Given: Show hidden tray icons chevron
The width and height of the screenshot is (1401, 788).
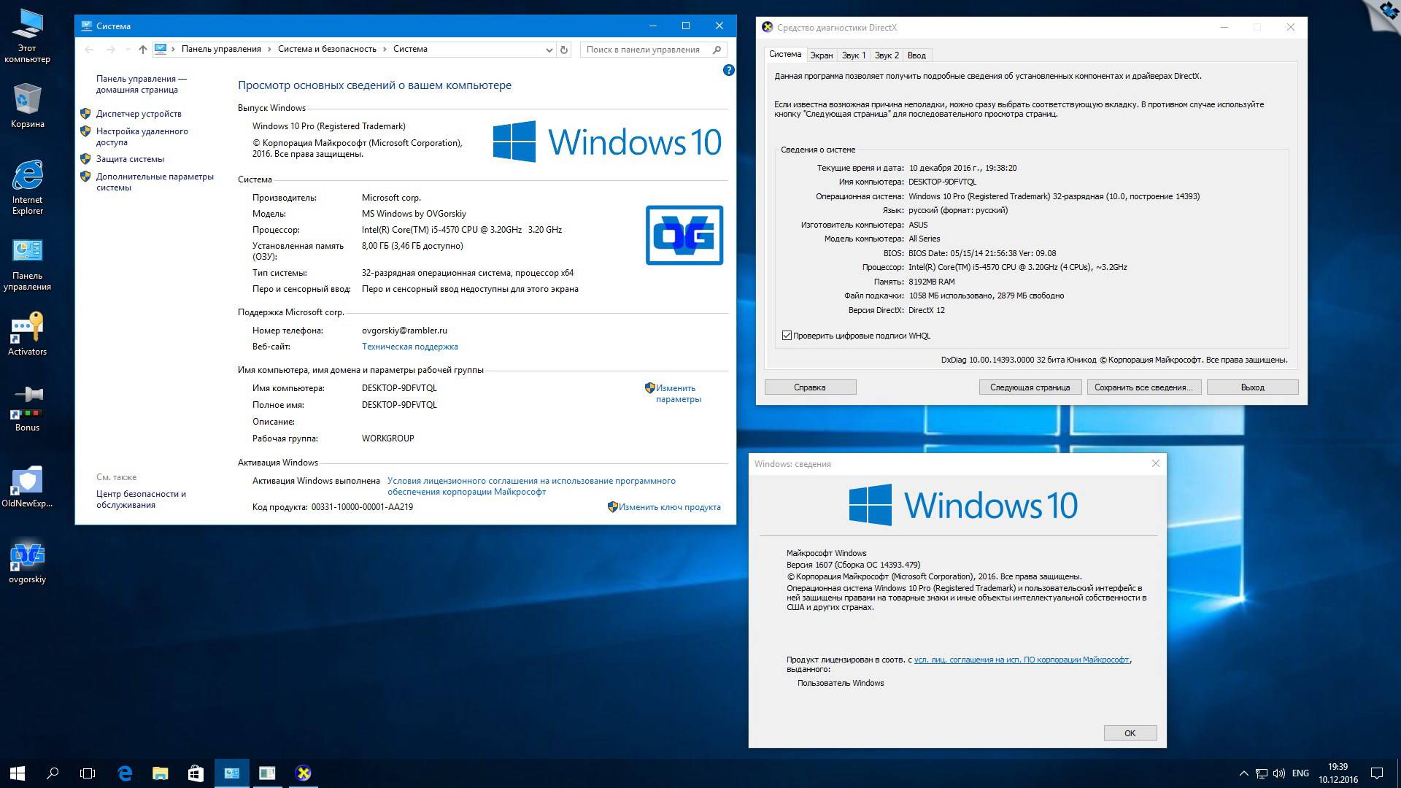Looking at the screenshot, I should click(x=1243, y=773).
